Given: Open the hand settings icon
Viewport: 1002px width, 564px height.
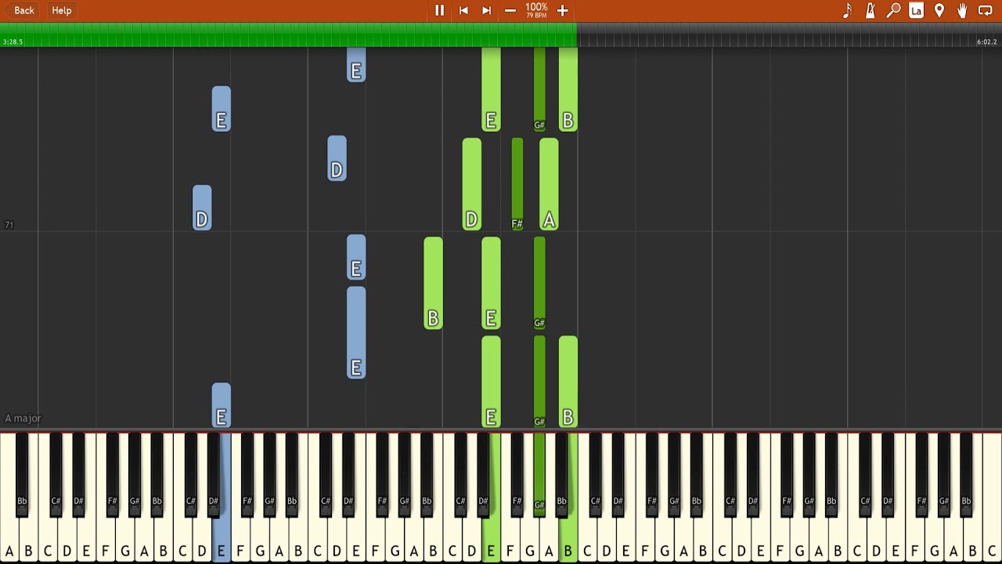Looking at the screenshot, I should pyautogui.click(x=962, y=10).
